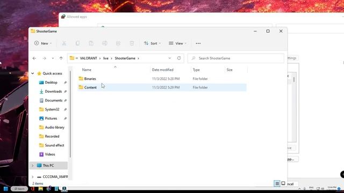344x193 pixels.
Task: Open the See more ellipsis menu
Action: click(x=198, y=43)
